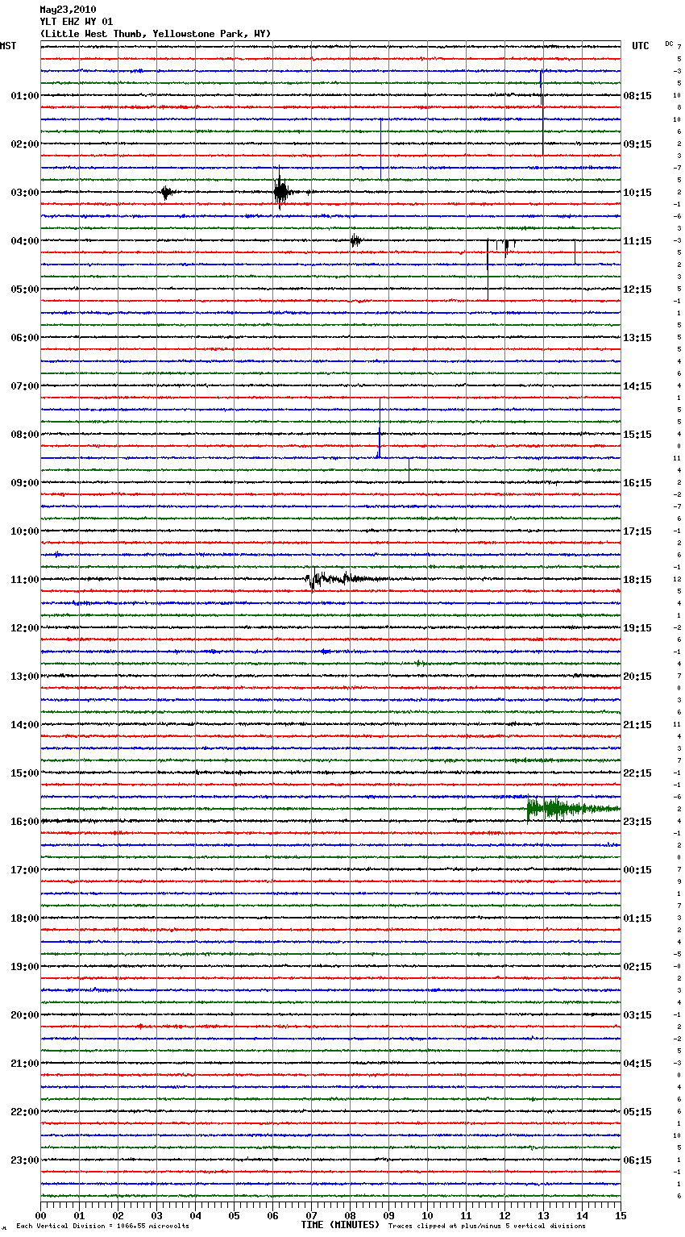685x1237 pixels.
Task: Click the 00:15 UTC time label
Action: pos(637,870)
